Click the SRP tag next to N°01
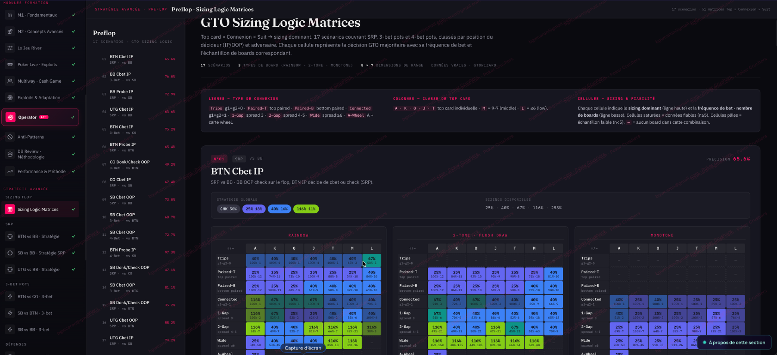This screenshot has width=777, height=355. (239, 159)
